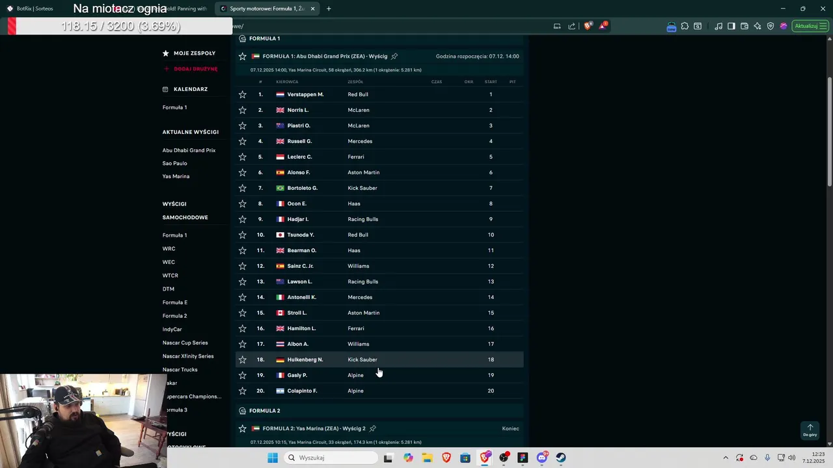Toggle the browser sidebar panel icon

point(731,26)
